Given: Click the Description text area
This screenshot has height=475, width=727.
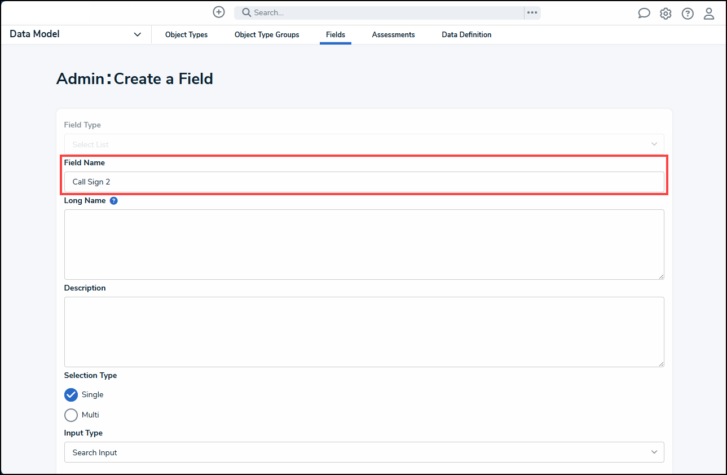Looking at the screenshot, I should point(364,332).
